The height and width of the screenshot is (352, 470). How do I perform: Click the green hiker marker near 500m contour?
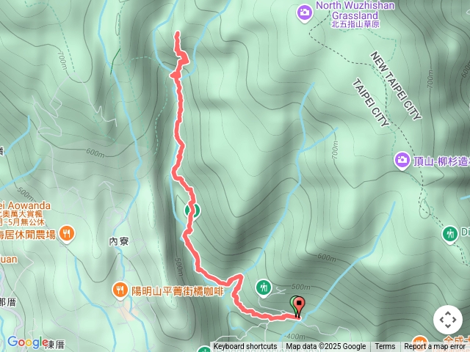pyautogui.click(x=264, y=288)
